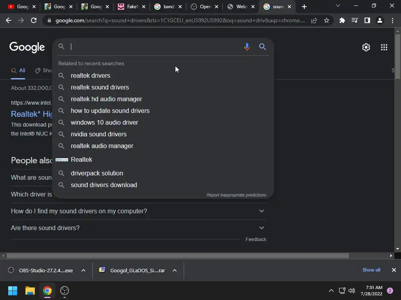View site information lock icon
401x300 pixels.
click(x=49, y=20)
